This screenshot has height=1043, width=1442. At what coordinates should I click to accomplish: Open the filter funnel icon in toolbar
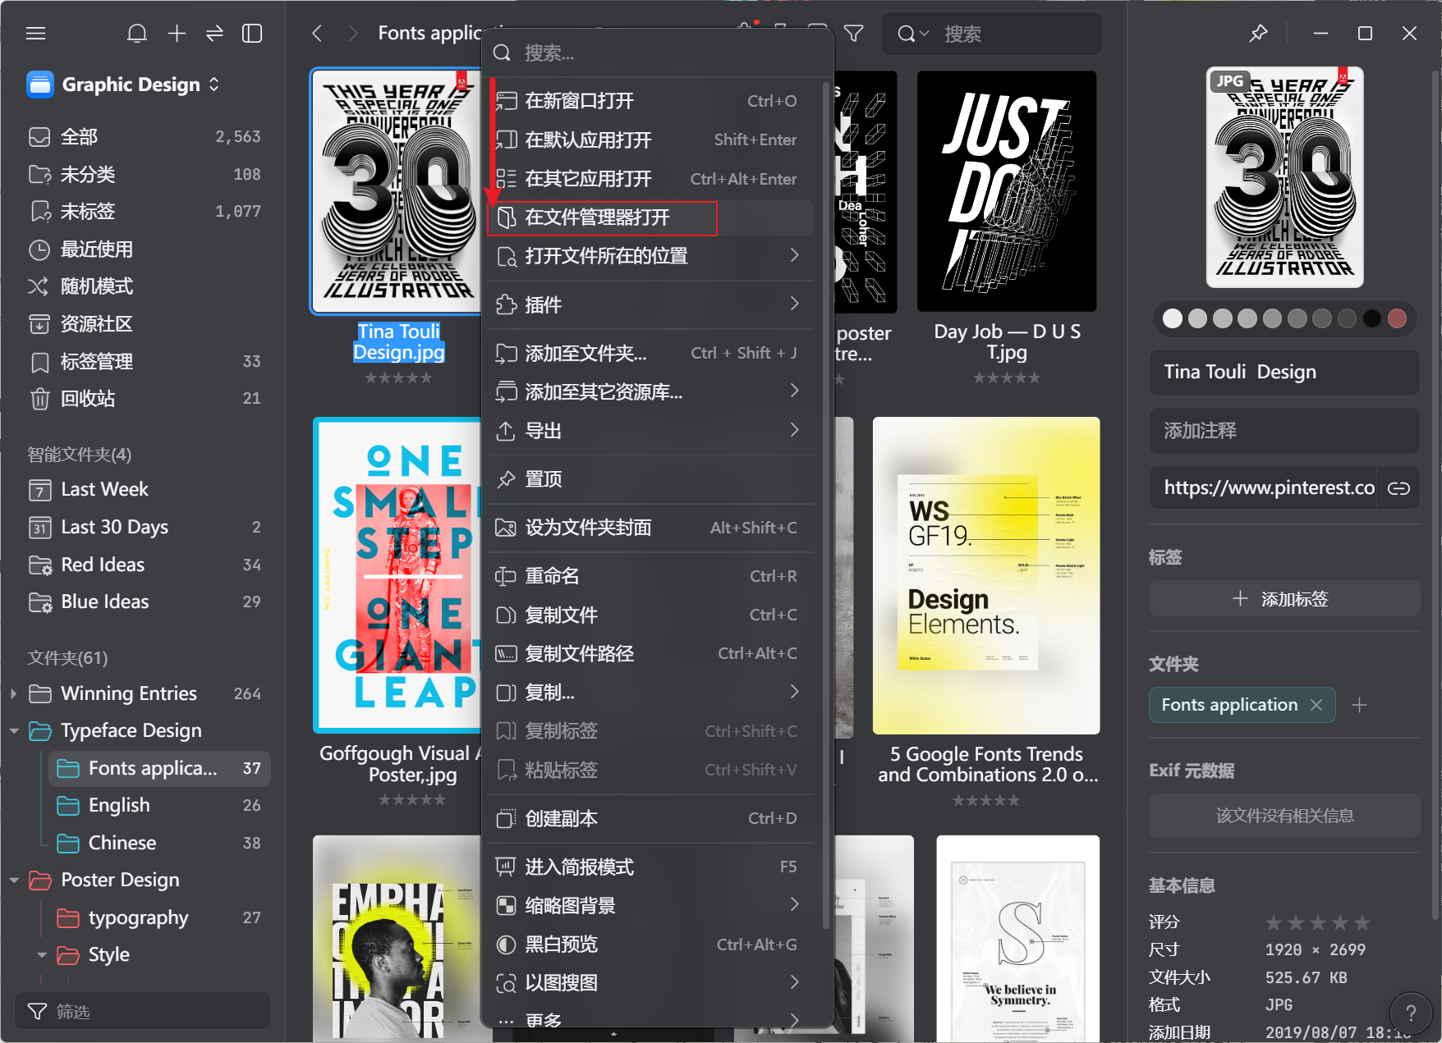[x=854, y=34]
